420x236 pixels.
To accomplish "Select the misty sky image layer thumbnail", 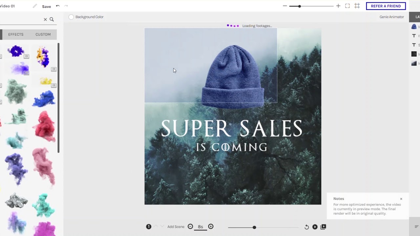I will [x=414, y=63].
